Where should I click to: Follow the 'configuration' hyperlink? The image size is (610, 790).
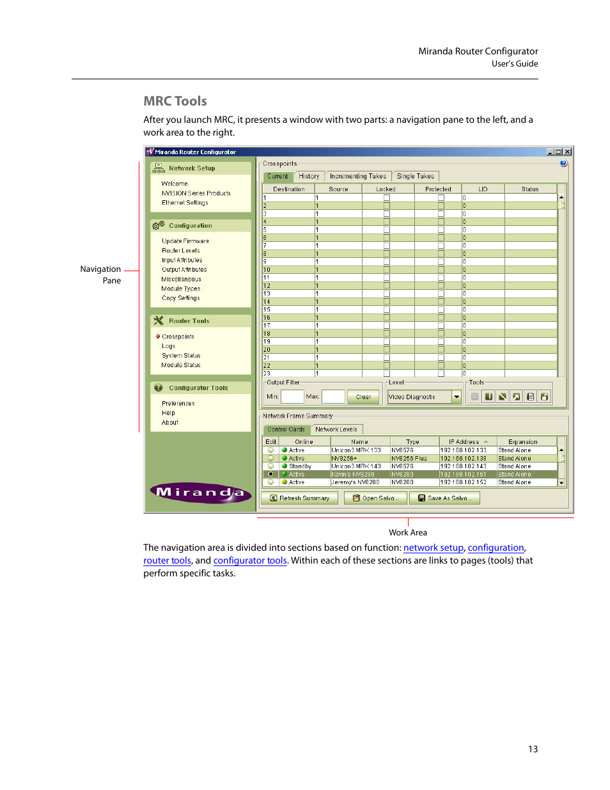[496, 548]
